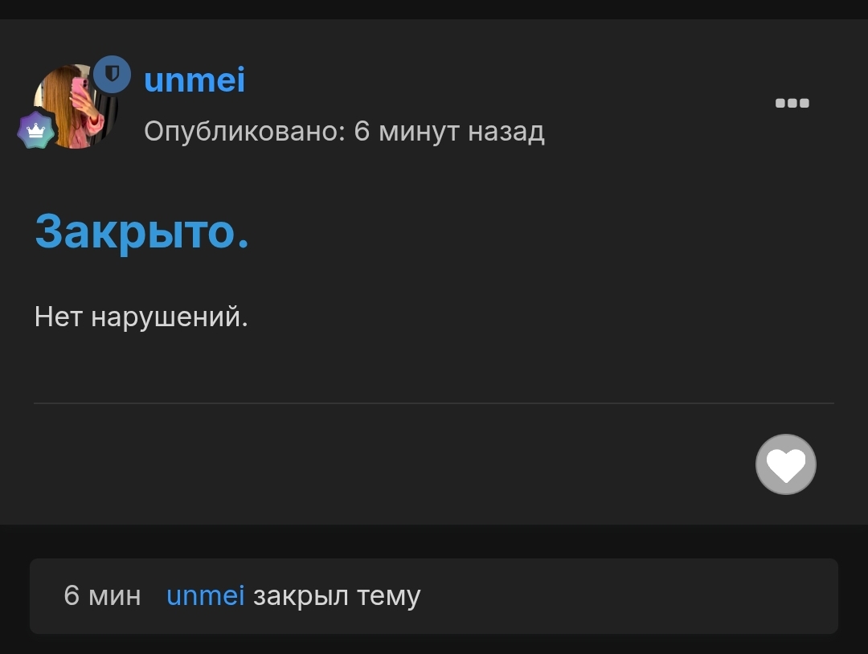
Task: Click the divider line above the heart button
Action: point(434,403)
